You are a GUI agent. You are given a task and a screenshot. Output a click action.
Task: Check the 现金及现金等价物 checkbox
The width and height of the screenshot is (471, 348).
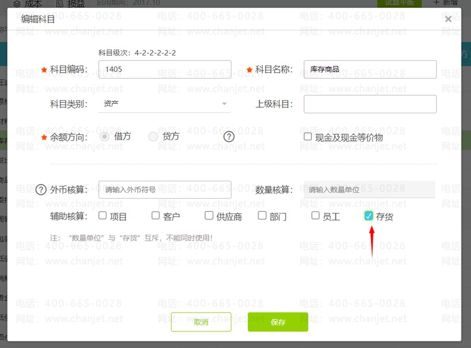[x=308, y=137]
